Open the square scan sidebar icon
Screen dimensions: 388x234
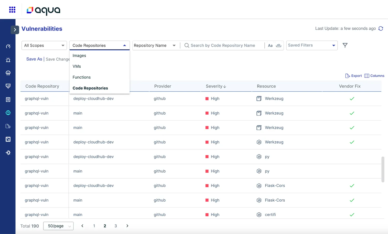pyautogui.click(x=8, y=139)
